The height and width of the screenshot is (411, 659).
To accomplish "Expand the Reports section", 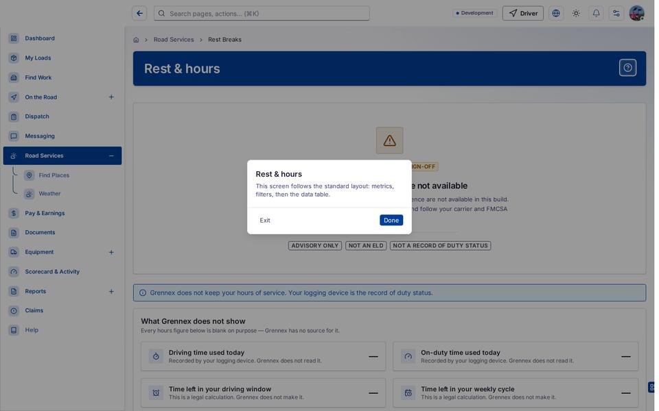I will click(x=111, y=292).
